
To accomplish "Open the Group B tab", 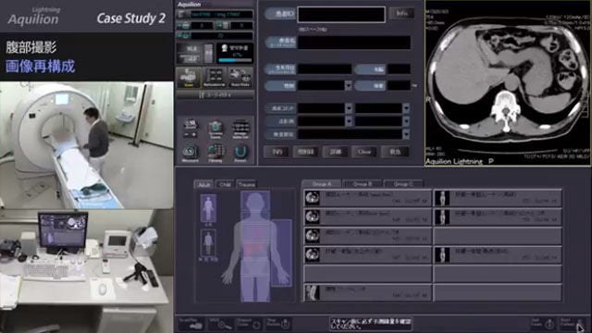I will (363, 184).
